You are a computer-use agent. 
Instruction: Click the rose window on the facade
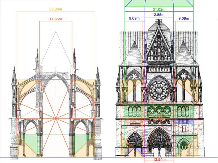point(159,90)
